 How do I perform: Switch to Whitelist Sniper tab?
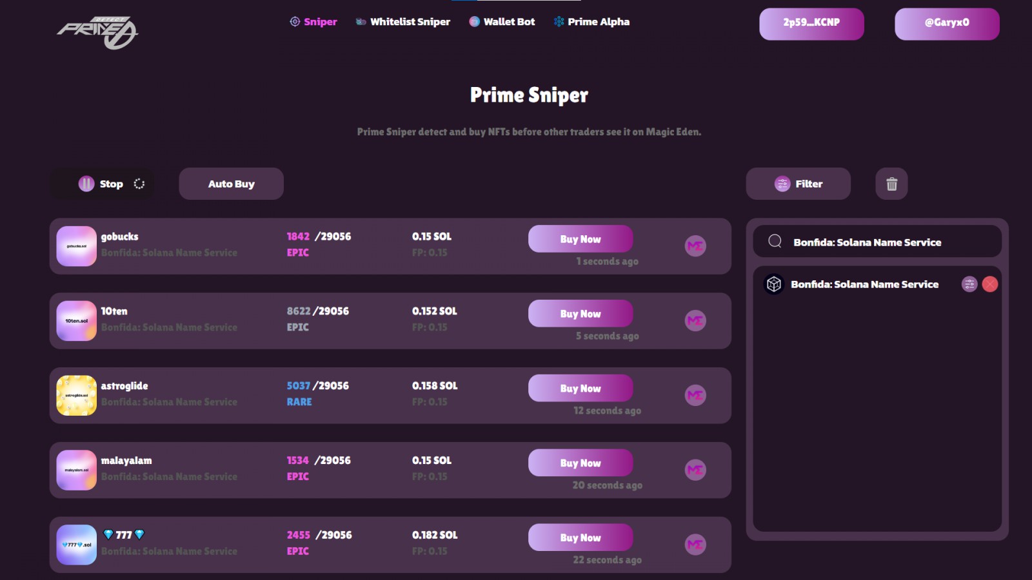(x=403, y=22)
